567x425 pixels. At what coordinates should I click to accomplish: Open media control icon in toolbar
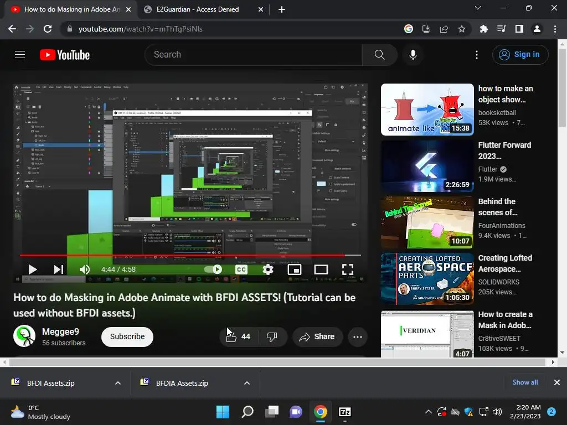click(502, 29)
